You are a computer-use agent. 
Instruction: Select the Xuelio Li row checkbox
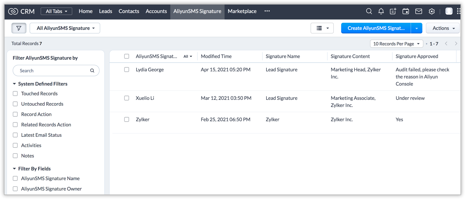[127, 98]
